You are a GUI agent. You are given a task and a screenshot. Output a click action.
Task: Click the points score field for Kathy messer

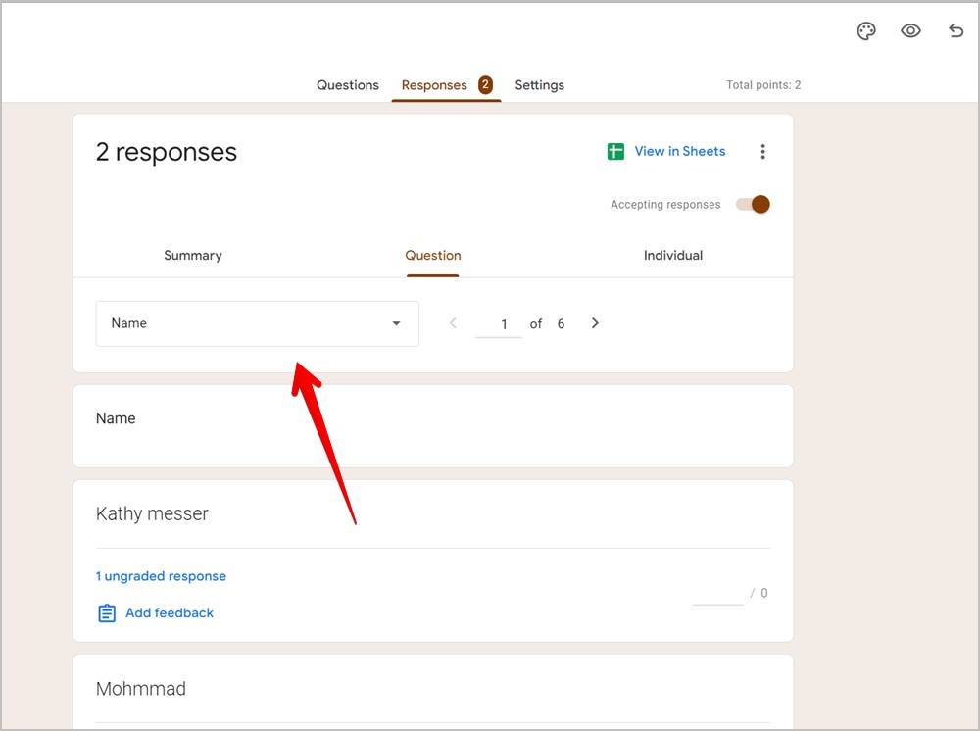pyautogui.click(x=718, y=593)
